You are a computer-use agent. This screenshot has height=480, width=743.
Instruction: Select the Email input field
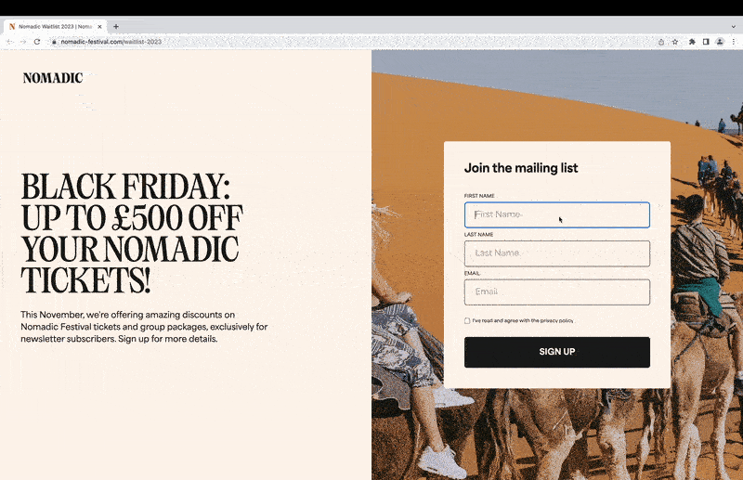click(x=556, y=292)
